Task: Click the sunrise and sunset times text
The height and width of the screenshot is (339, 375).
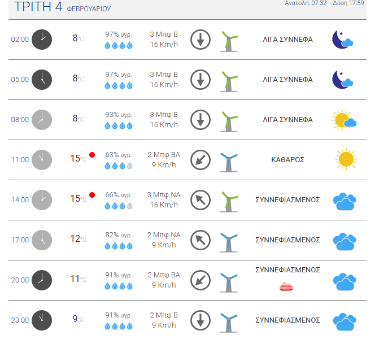Action: tap(324, 3)
